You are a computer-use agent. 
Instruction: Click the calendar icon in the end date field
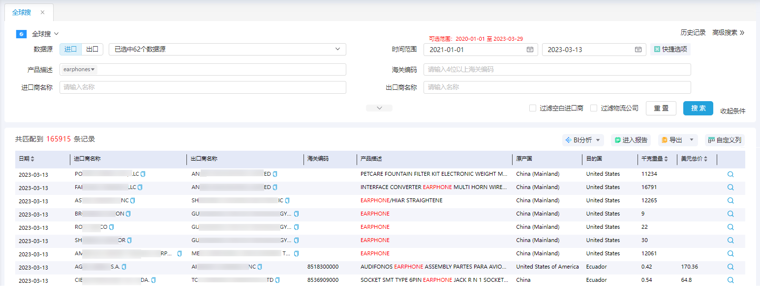pos(638,50)
